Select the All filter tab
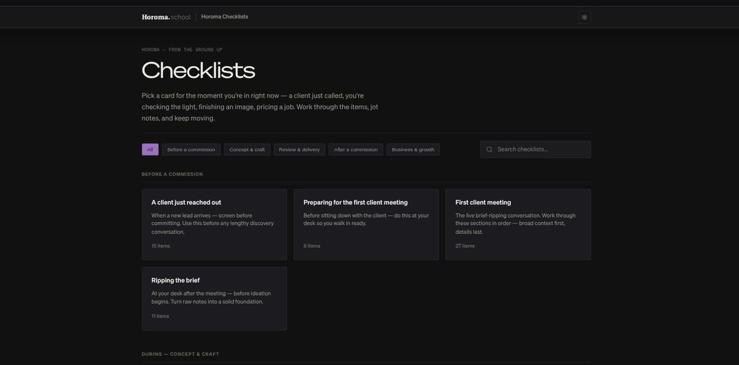 (x=150, y=149)
